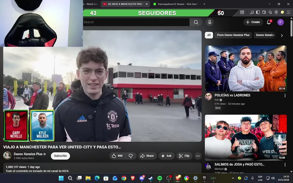Click the Share button under the video

click(x=147, y=156)
